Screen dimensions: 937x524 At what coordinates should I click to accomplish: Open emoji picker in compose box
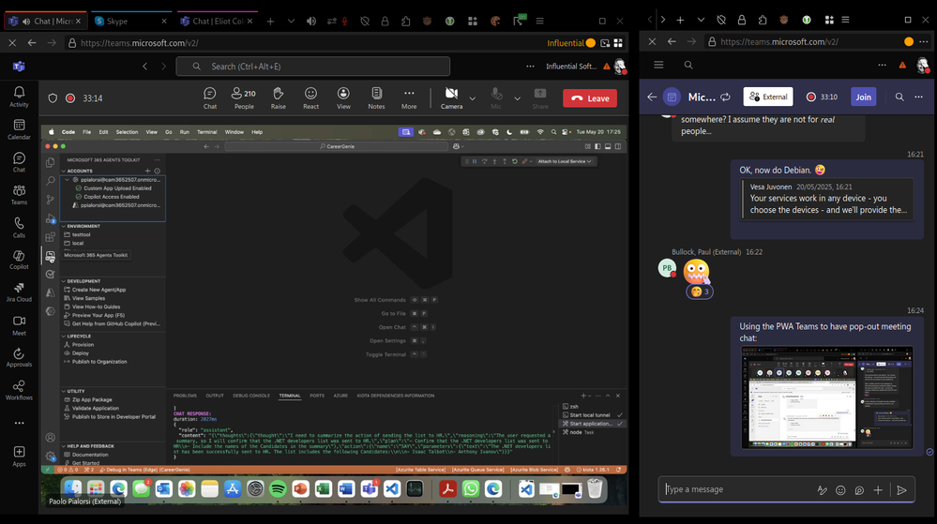(x=840, y=490)
